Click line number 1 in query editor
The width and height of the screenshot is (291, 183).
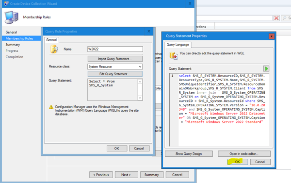point(172,76)
